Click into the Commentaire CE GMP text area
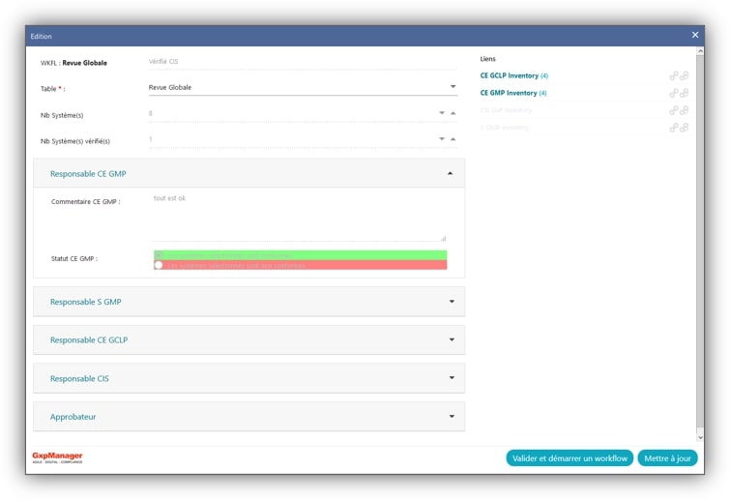This screenshot has height=500, width=730. (298, 218)
